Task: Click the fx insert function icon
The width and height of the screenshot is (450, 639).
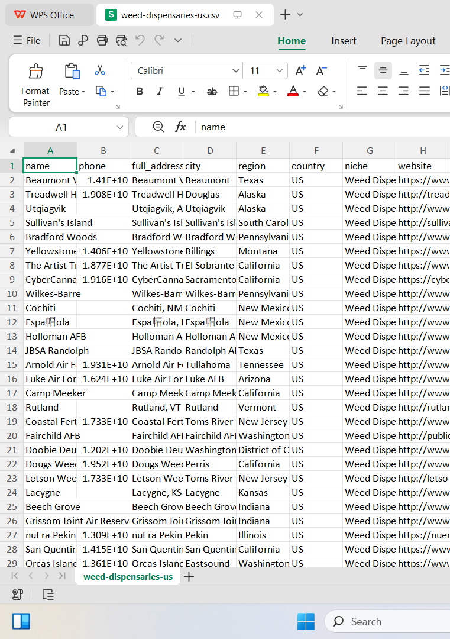Action: click(x=180, y=127)
